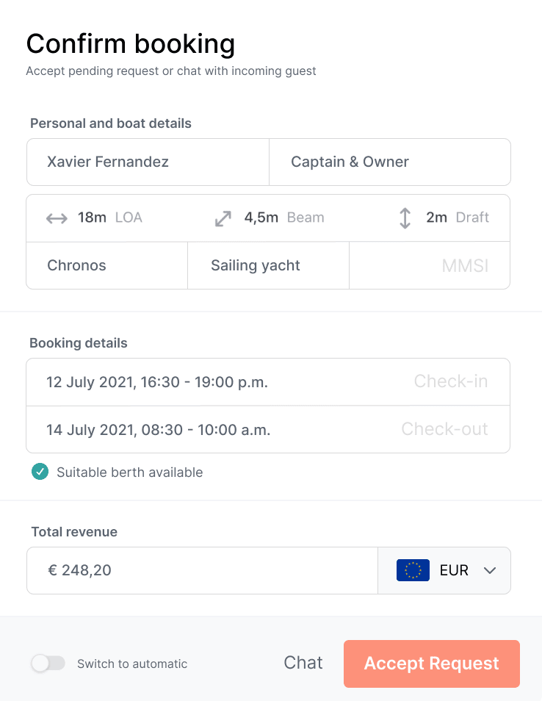
Task: Open Chat with the incoming guest
Action: click(303, 663)
